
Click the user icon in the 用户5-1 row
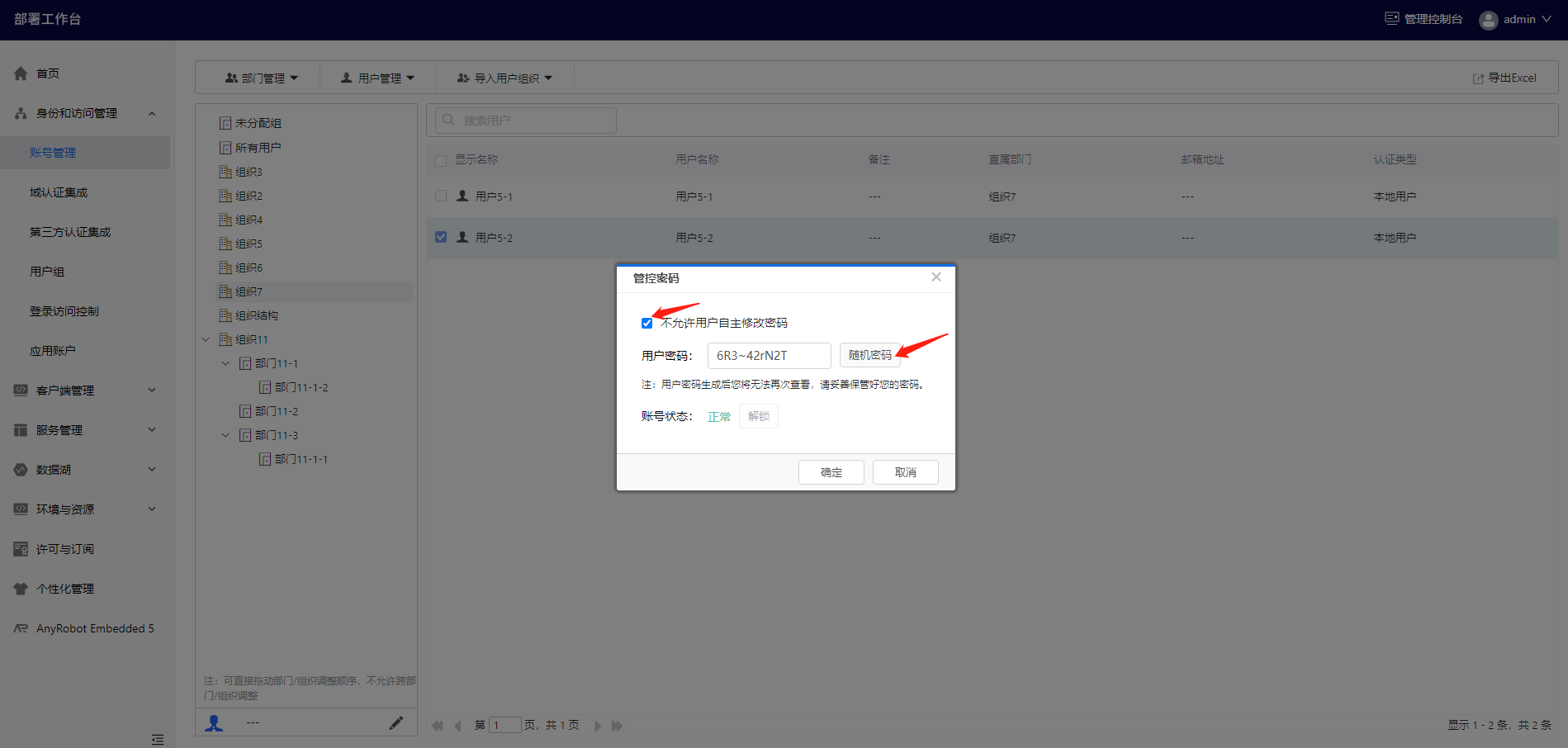(462, 196)
